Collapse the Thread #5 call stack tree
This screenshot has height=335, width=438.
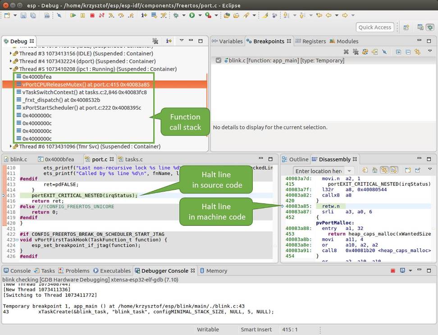coord(11,69)
